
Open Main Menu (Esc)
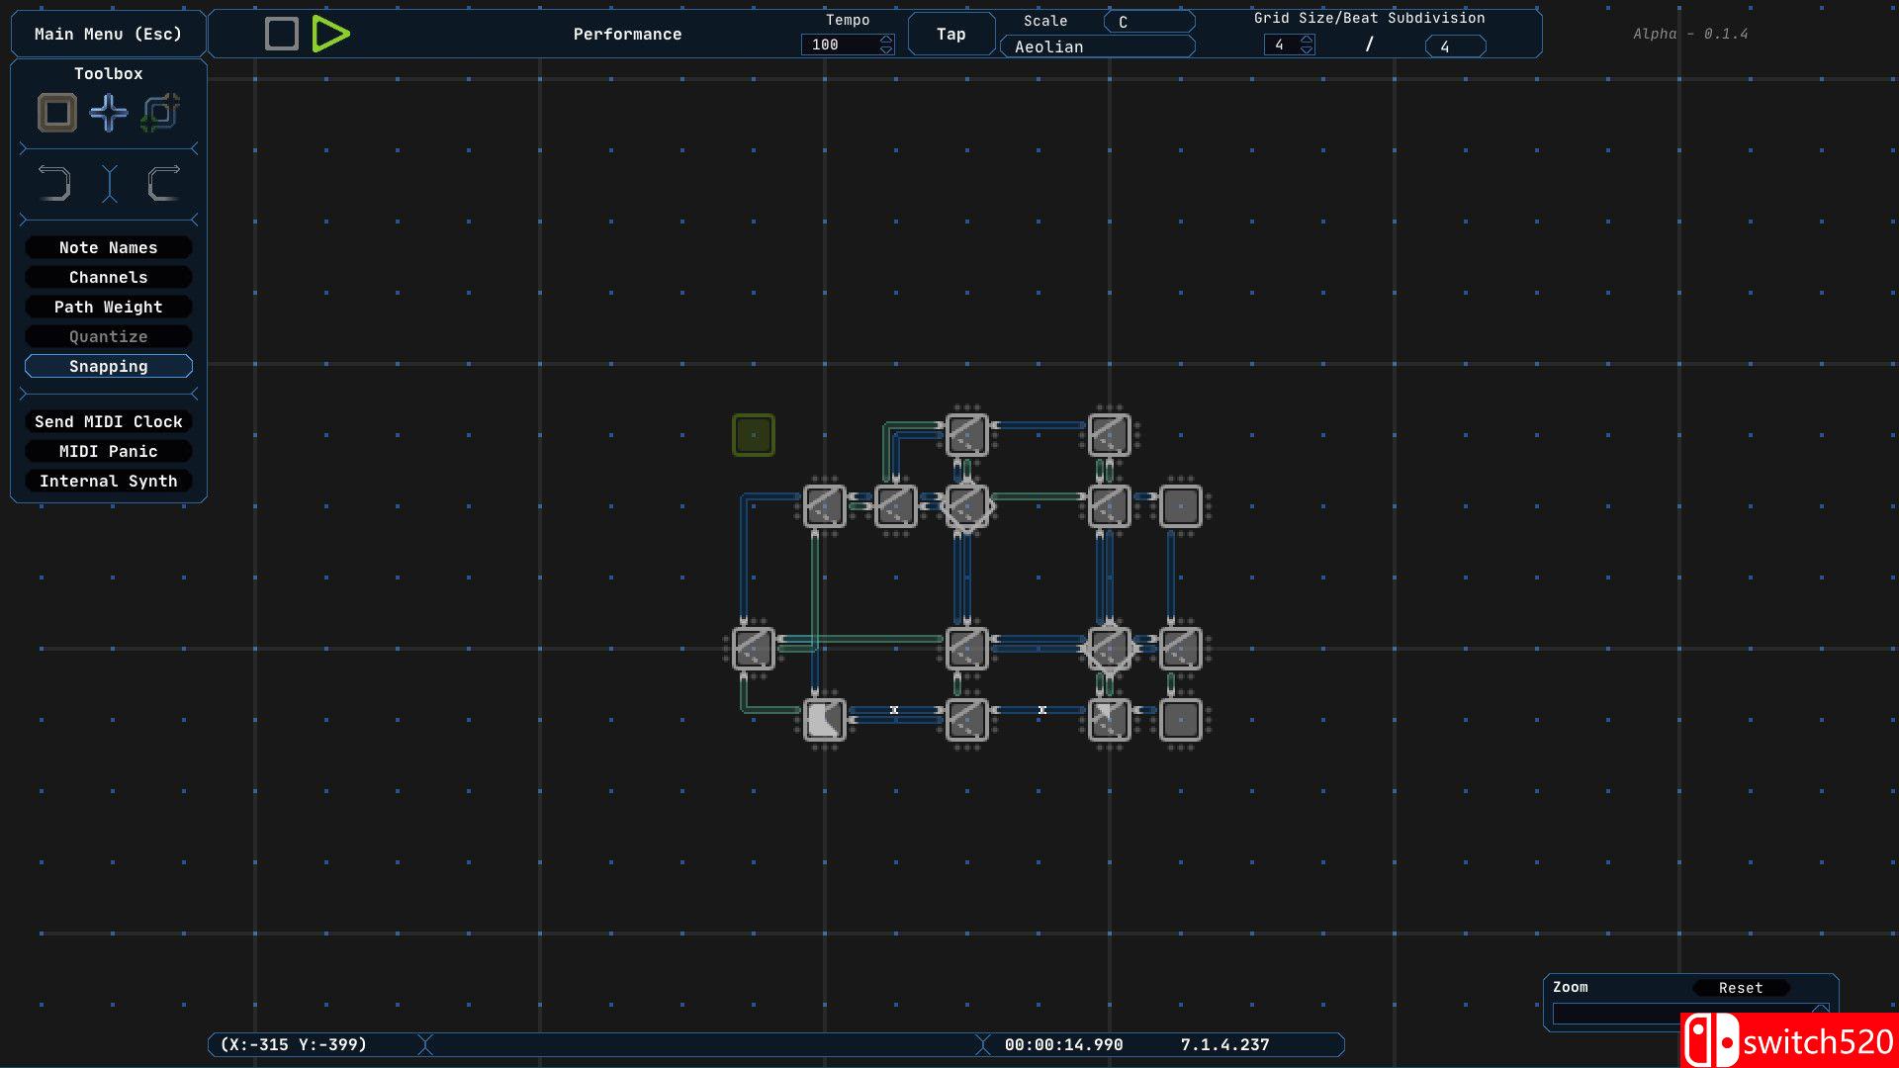coord(109,35)
